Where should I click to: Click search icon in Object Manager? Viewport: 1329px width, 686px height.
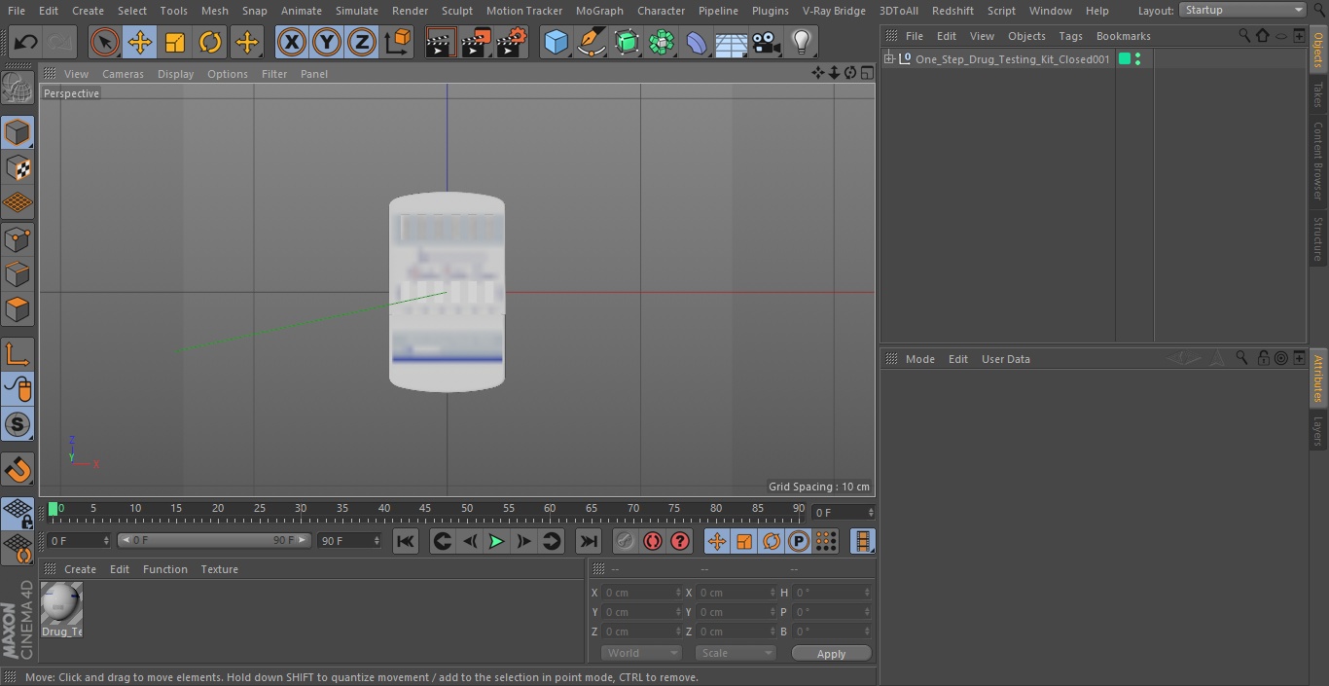1244,35
